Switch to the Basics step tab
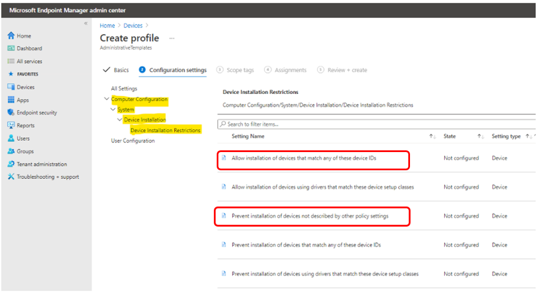This screenshot has height=295, width=556. pos(116,70)
